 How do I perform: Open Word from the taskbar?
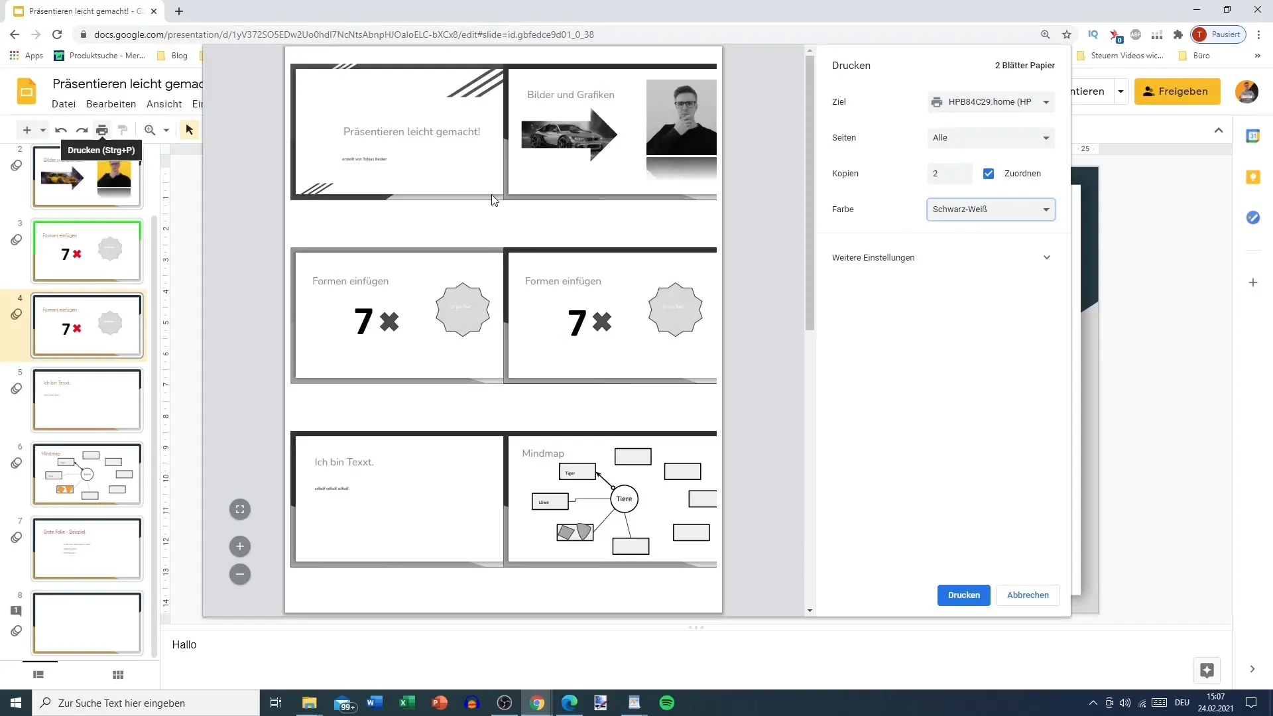375,703
